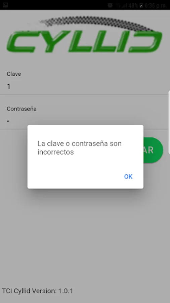Tap the picture notification icon in status bar

pos(5,5)
